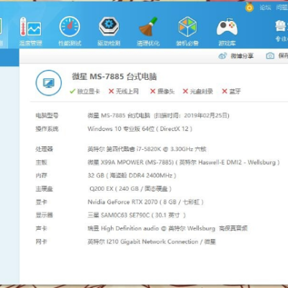The image size is (288, 288).
Task: Select the 处理器 row label
Action: [44, 149]
